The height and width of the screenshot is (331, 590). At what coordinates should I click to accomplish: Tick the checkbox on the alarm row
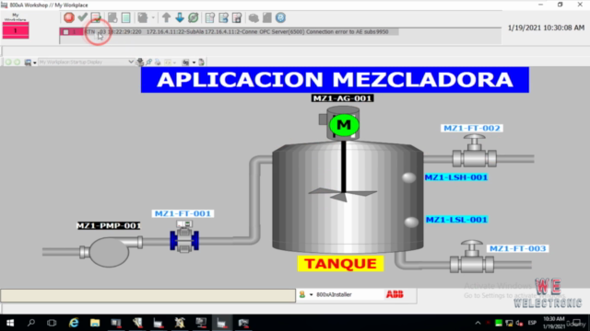[x=65, y=32]
